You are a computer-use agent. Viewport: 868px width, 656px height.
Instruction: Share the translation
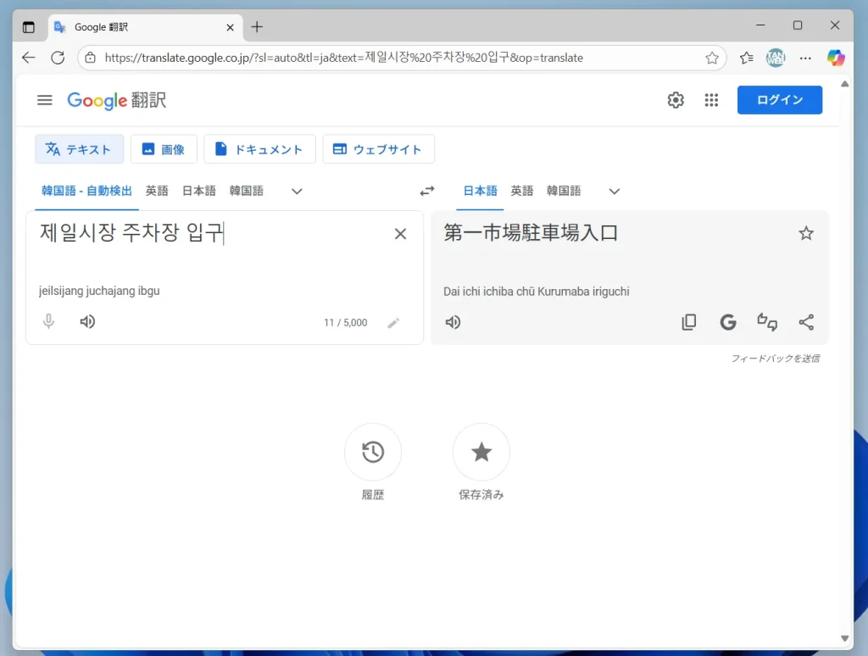click(x=806, y=322)
